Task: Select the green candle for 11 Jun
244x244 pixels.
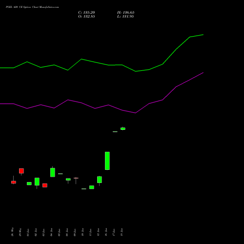Action: click(x=92, y=187)
